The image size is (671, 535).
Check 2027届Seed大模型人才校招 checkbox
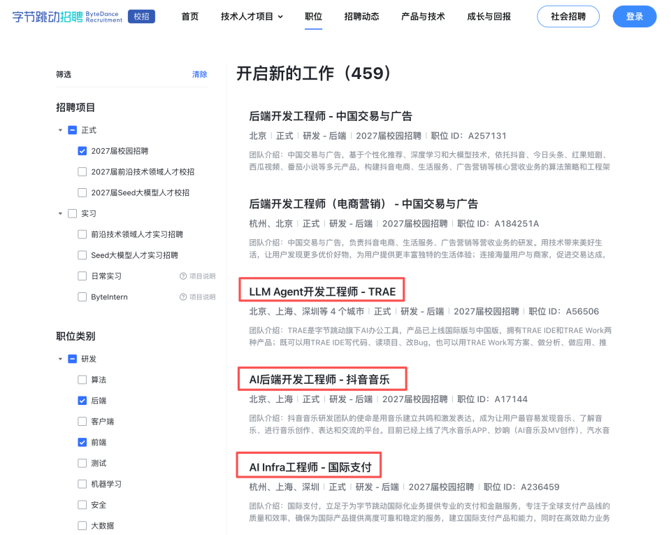coord(82,193)
